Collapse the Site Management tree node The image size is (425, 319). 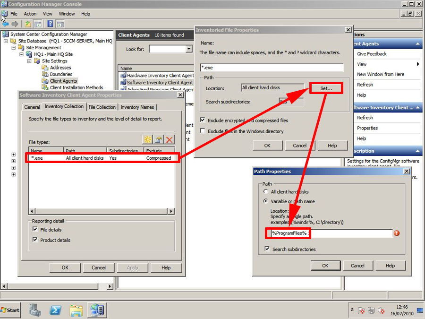pyautogui.click(x=14, y=47)
